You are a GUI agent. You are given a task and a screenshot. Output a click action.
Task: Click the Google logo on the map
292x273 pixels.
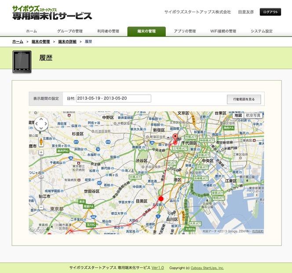(x=37, y=230)
